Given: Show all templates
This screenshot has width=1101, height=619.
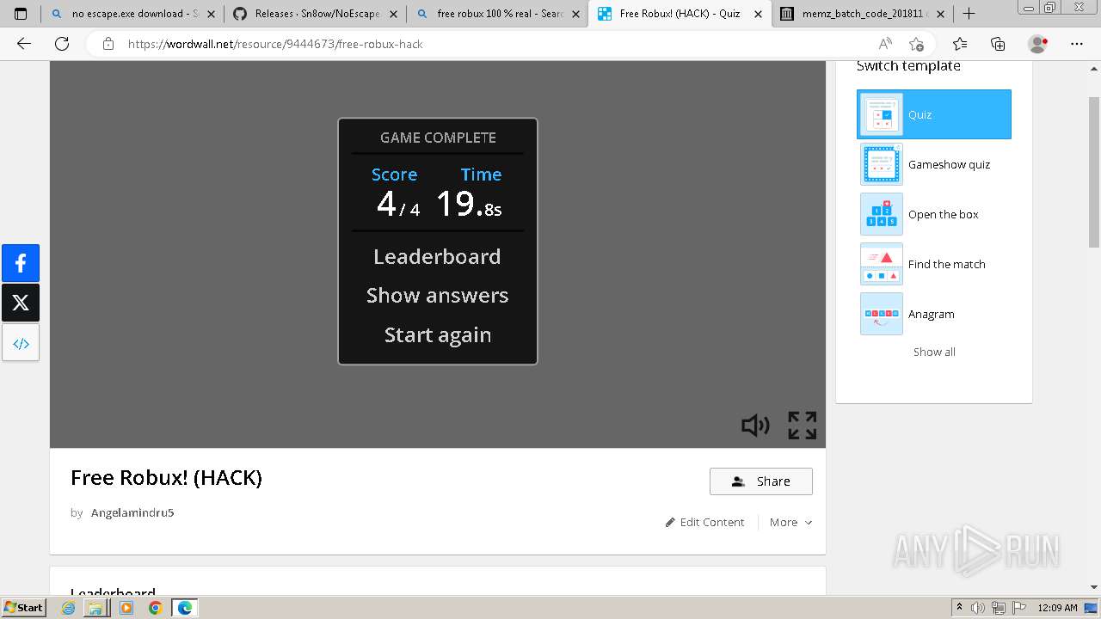Looking at the screenshot, I should (x=934, y=352).
